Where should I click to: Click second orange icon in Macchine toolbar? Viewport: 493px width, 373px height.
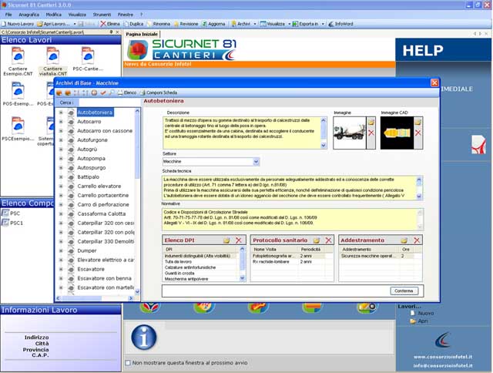tap(68, 92)
